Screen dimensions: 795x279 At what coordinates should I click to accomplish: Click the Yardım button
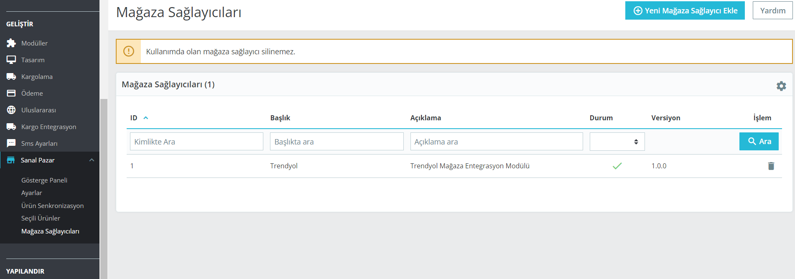click(772, 10)
